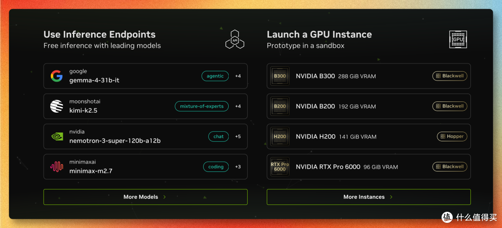
Task: Click the RTX Pro 6000 chip thumbnail
Action: tap(280, 167)
